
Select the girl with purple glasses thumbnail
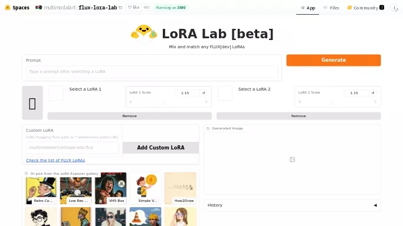click(x=180, y=217)
